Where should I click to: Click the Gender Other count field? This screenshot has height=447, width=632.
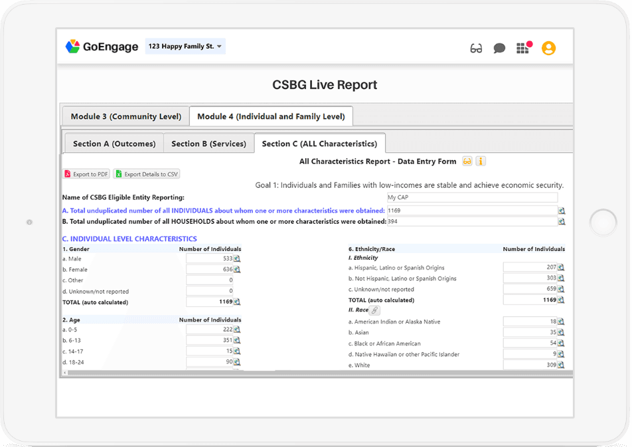tap(210, 280)
